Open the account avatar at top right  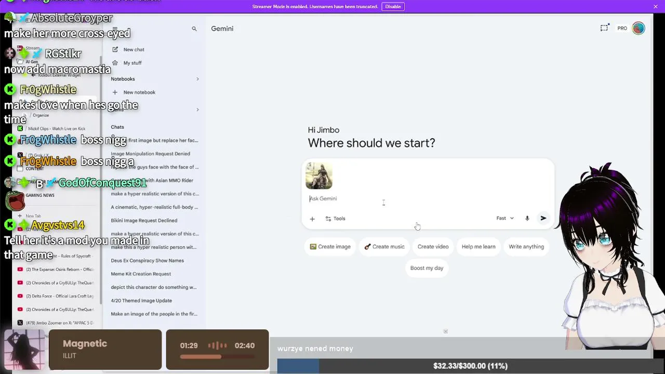(x=639, y=28)
